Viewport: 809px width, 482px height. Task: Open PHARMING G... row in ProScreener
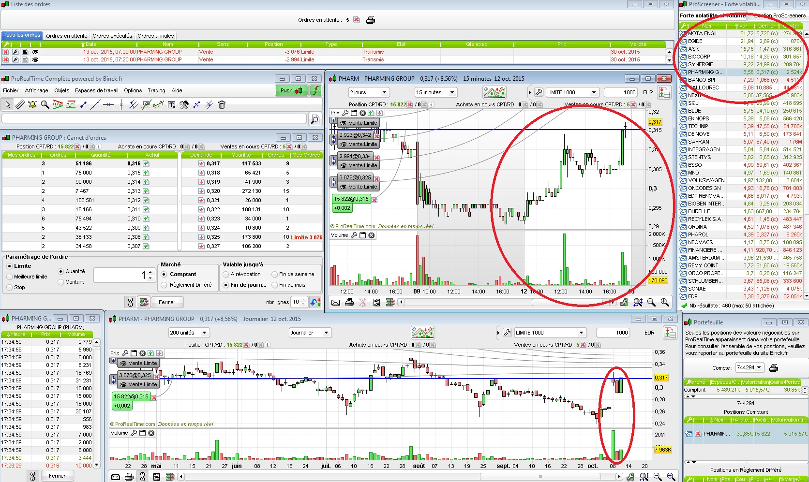coord(741,72)
